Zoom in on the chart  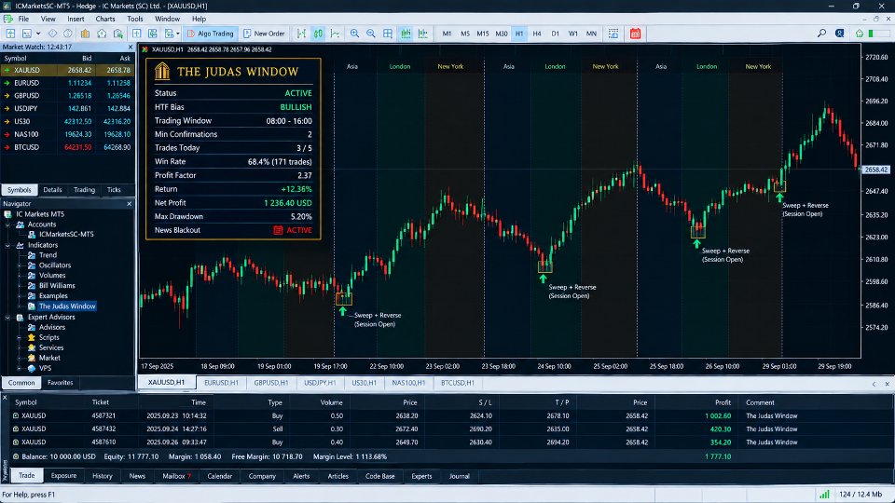(x=354, y=34)
